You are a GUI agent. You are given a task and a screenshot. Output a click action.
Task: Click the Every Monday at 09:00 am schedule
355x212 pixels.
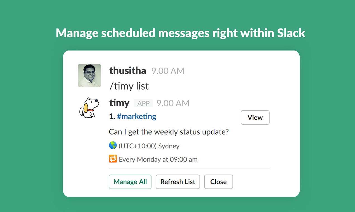[158, 160]
